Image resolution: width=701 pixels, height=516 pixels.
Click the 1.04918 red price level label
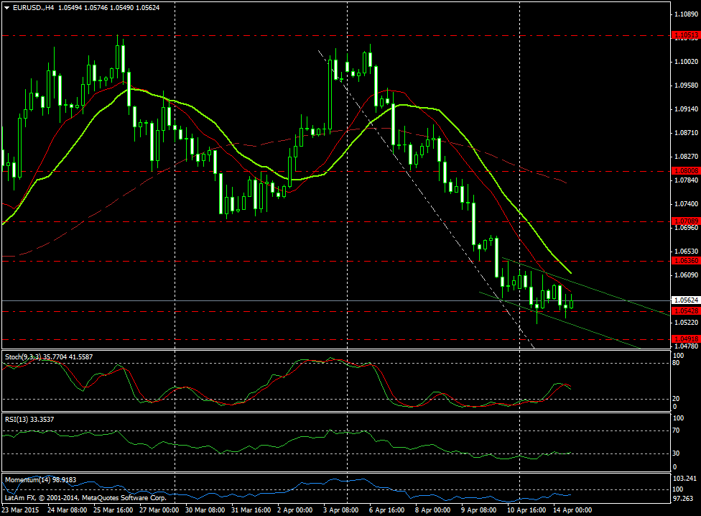(684, 338)
